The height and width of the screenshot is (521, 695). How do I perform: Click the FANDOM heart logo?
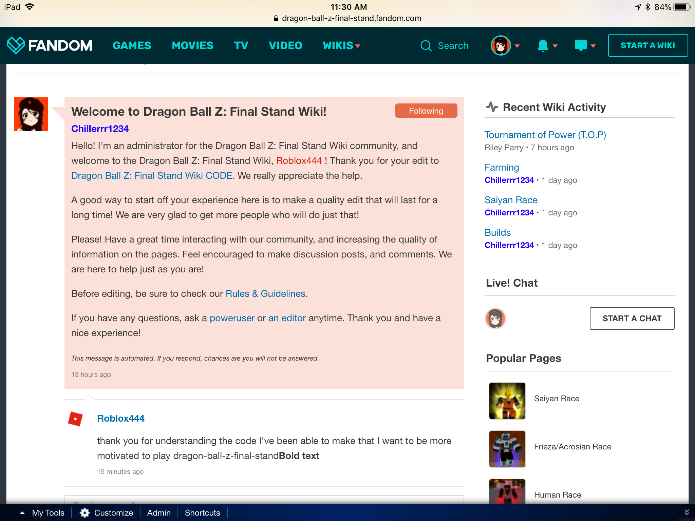click(x=16, y=45)
